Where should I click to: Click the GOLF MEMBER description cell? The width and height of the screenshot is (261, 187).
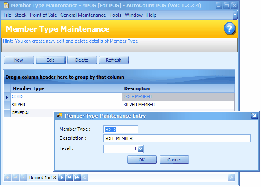tap(178, 97)
